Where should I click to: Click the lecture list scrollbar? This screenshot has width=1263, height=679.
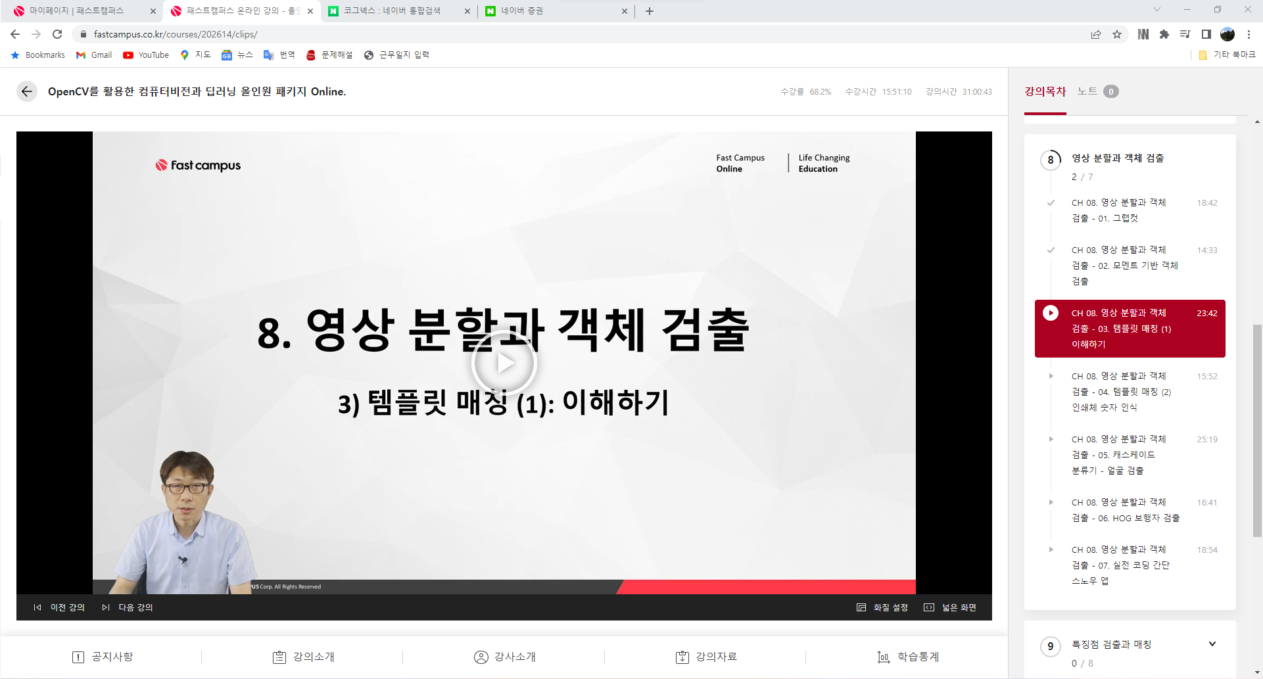1257,431
